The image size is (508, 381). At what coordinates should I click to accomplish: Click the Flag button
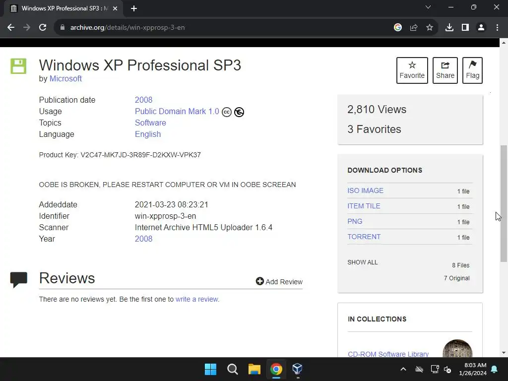(x=472, y=70)
